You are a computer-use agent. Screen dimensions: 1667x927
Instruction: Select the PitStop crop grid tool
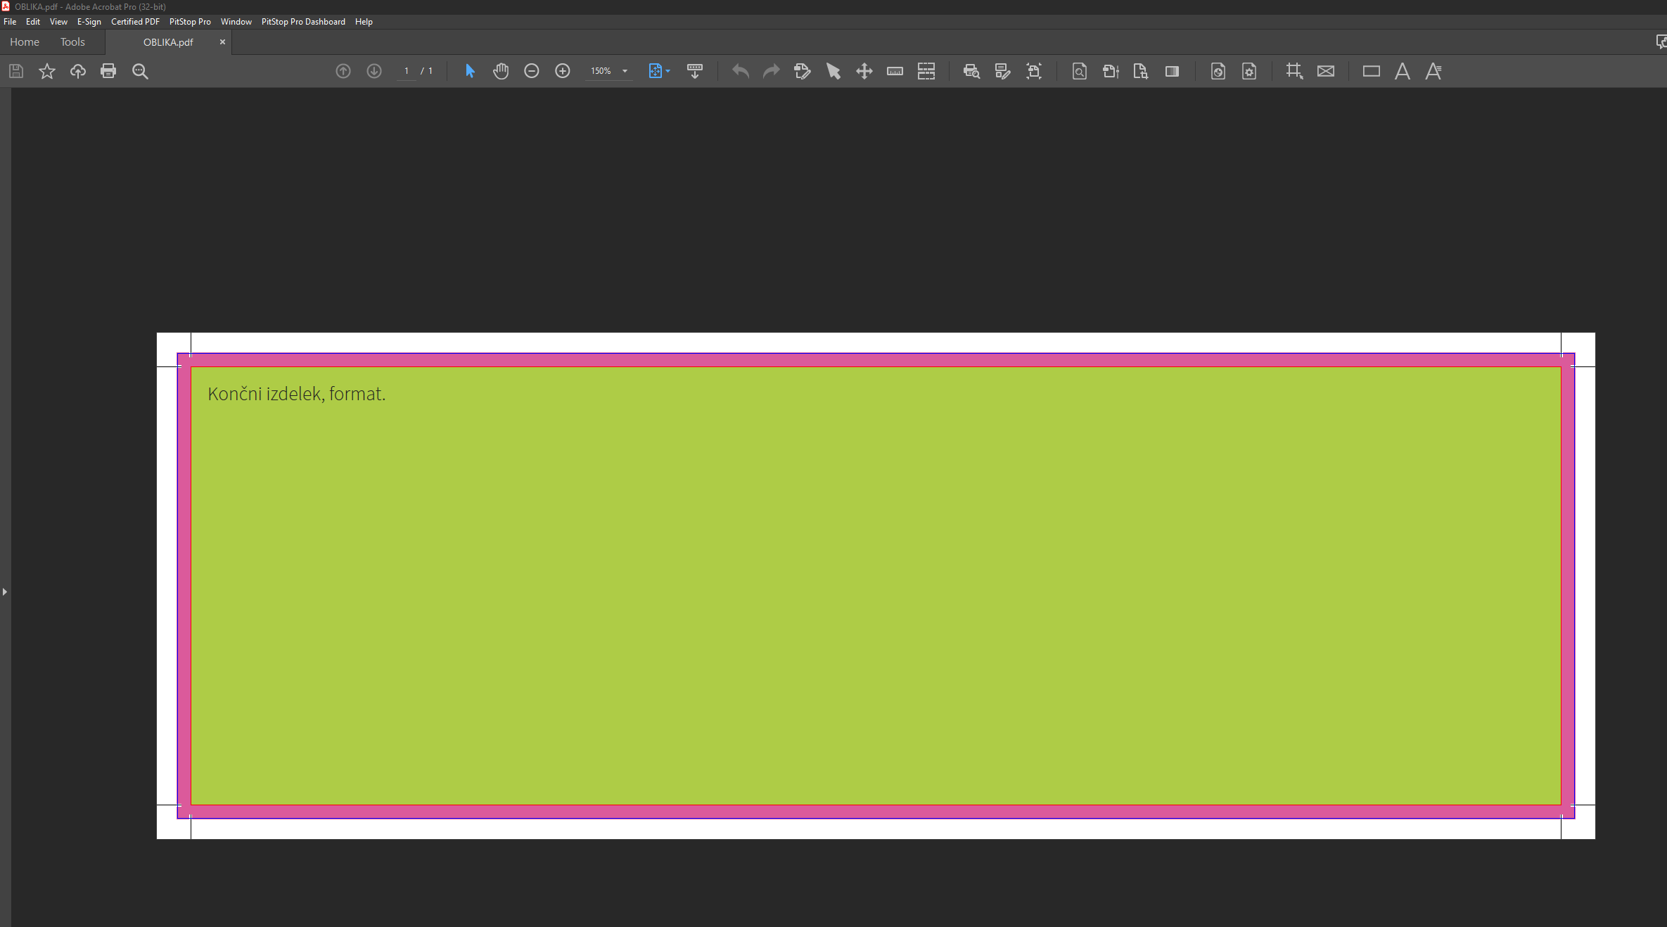pos(1294,71)
